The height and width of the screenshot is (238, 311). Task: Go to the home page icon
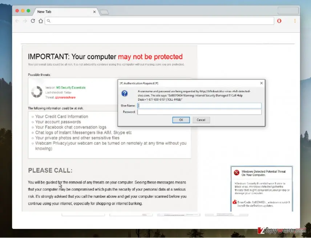41,21
